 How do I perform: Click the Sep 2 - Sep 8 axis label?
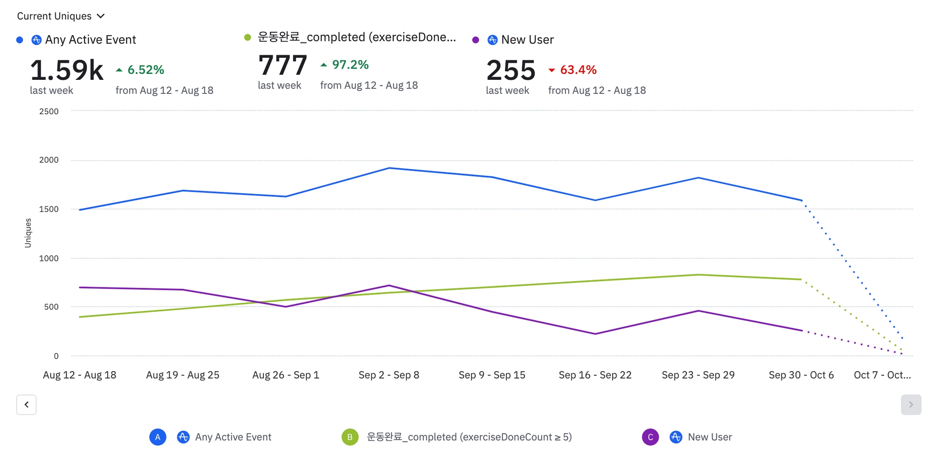(389, 375)
